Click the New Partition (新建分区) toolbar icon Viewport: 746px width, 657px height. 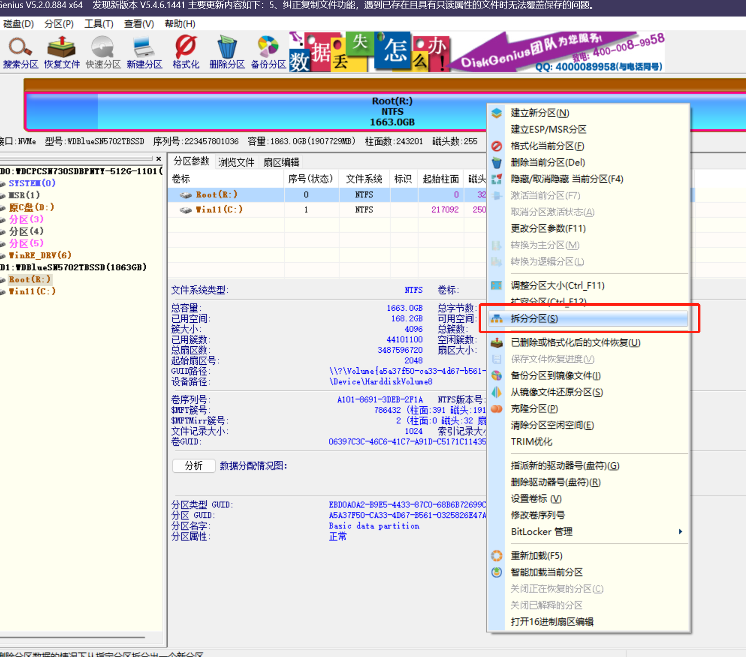pyautogui.click(x=144, y=52)
